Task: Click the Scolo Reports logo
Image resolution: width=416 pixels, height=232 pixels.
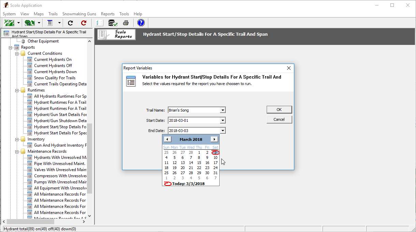Action: (117, 34)
